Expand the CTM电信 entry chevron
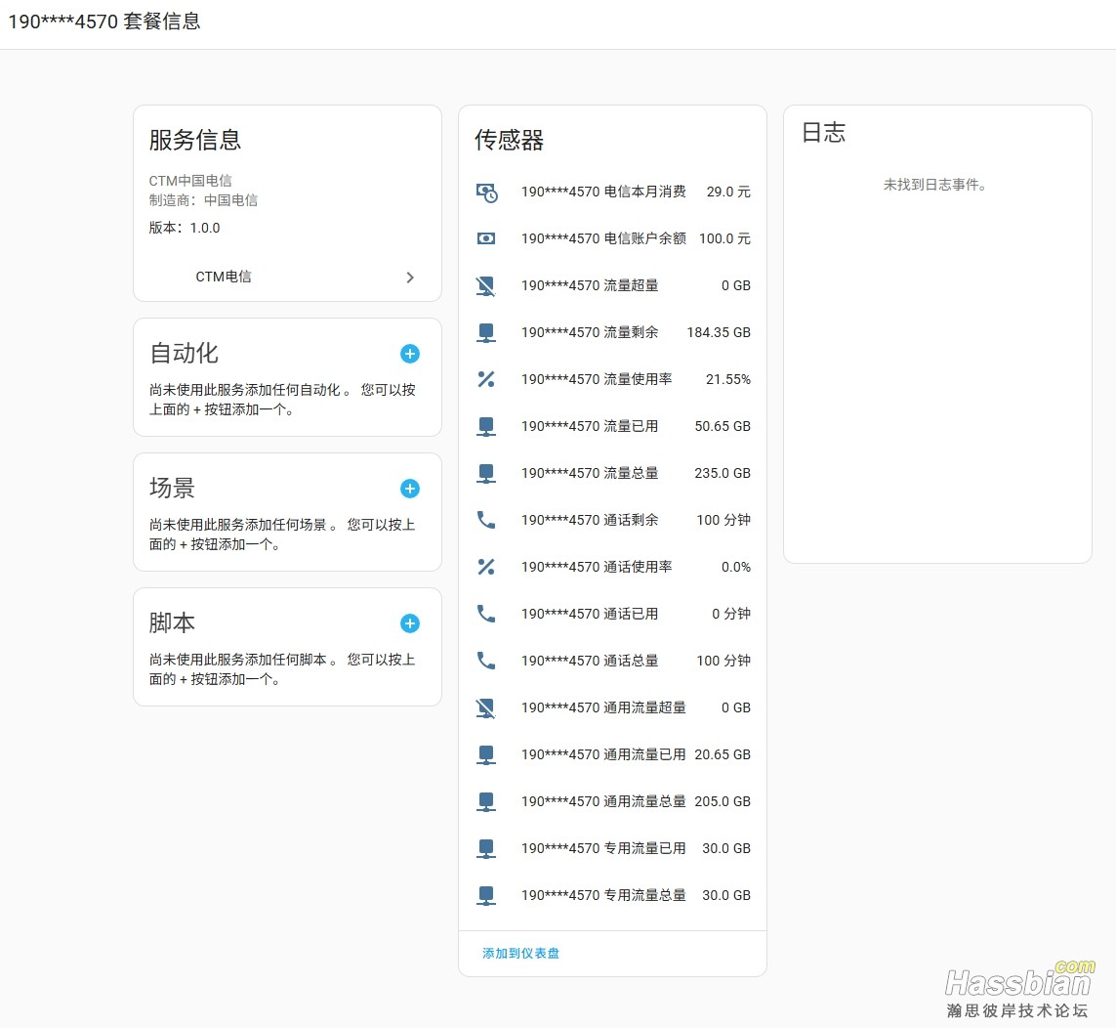 tap(410, 278)
